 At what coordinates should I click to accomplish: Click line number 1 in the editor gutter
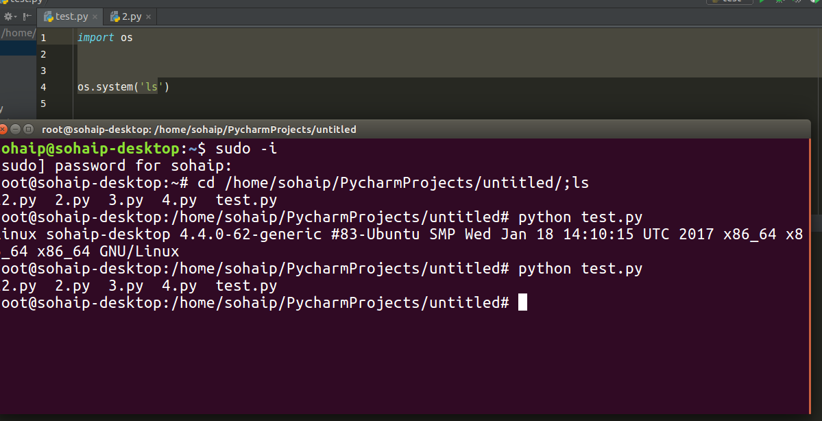click(43, 38)
